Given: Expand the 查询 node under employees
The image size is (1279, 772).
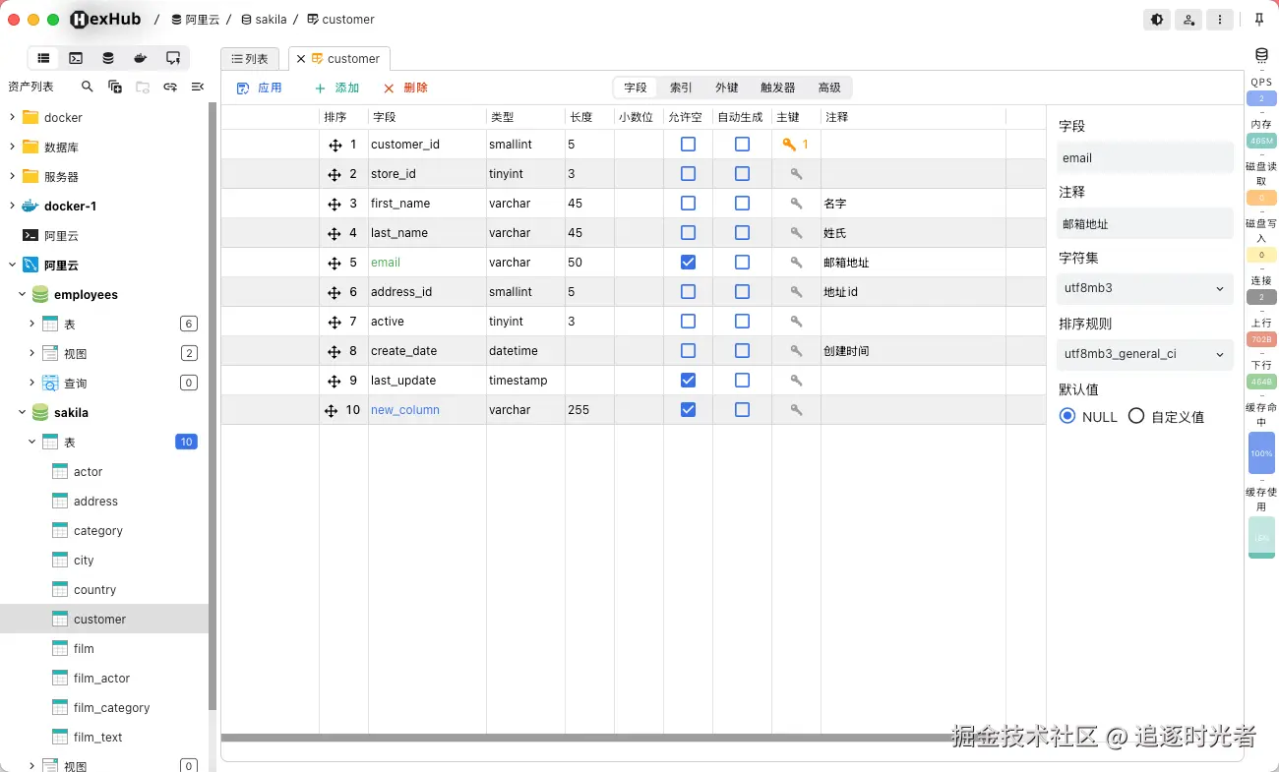Looking at the screenshot, I should 31,383.
